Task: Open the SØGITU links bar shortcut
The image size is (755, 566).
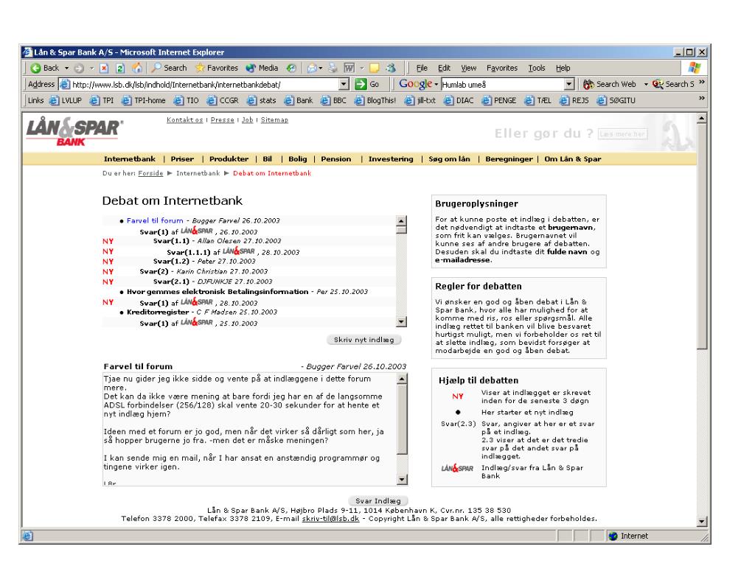Action: 616,100
